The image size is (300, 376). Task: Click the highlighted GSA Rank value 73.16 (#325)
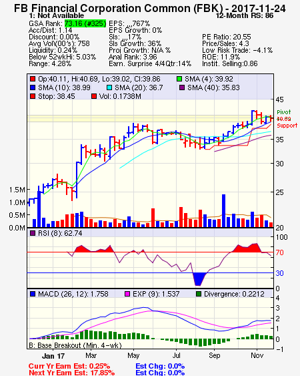(85, 23)
